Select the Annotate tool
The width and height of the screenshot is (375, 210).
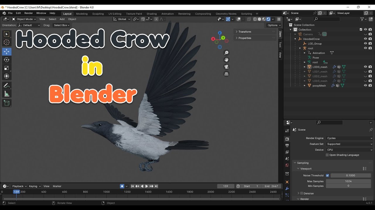6,85
